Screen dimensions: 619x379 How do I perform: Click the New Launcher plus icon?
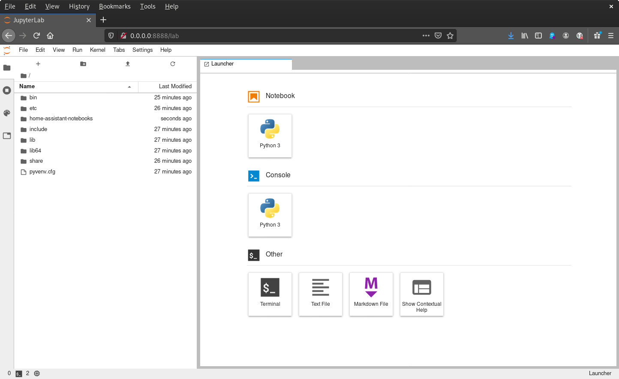38,64
